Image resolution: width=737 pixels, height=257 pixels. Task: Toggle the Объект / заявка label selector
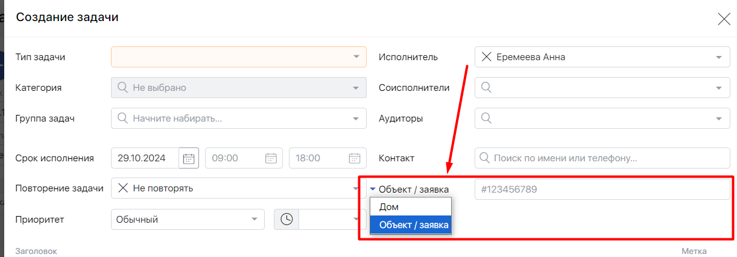[x=409, y=189]
